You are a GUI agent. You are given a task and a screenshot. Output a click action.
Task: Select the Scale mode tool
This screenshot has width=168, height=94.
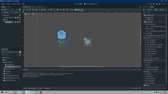point(33,10)
